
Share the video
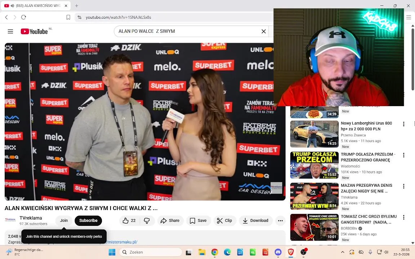pyautogui.click(x=170, y=221)
